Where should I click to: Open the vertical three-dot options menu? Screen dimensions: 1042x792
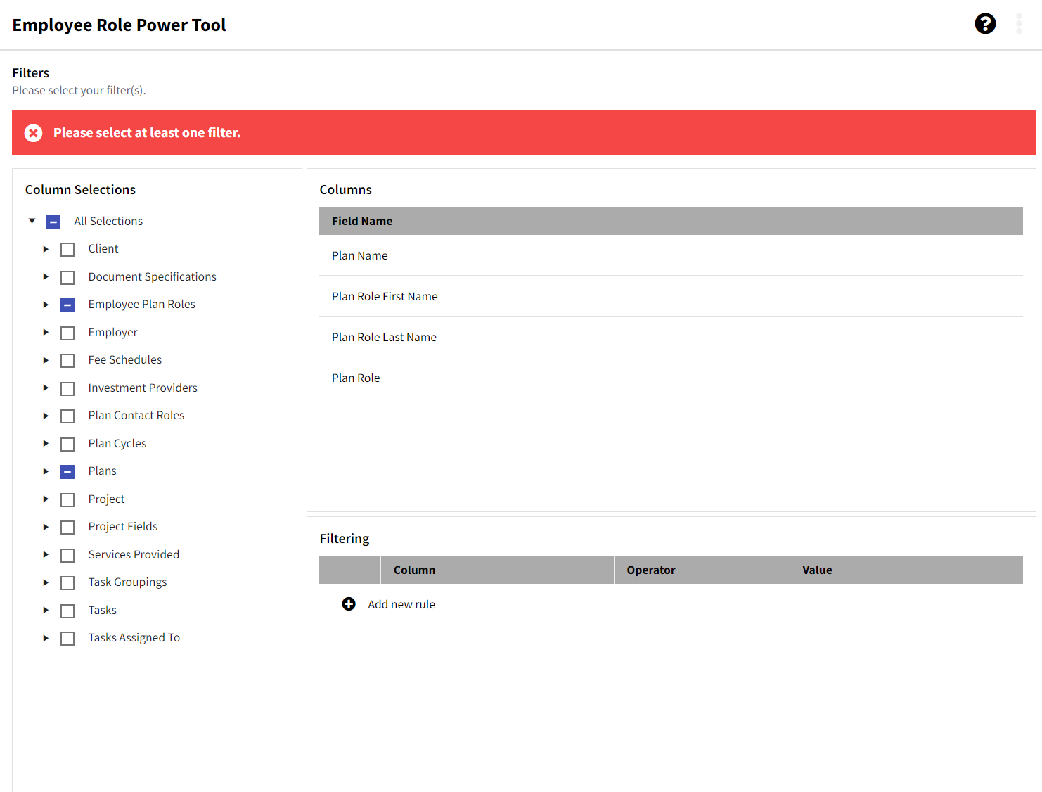(1019, 24)
